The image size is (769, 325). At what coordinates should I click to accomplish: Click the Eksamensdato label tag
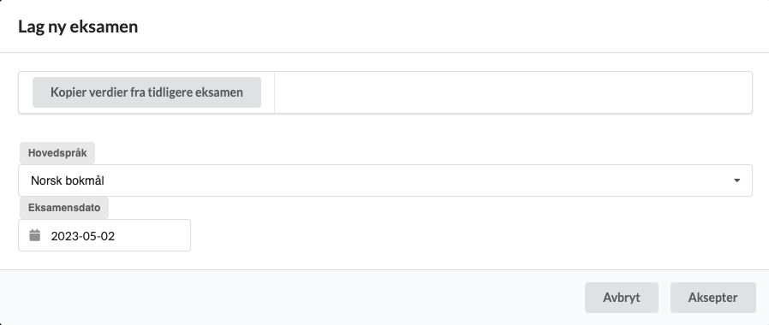tap(64, 208)
